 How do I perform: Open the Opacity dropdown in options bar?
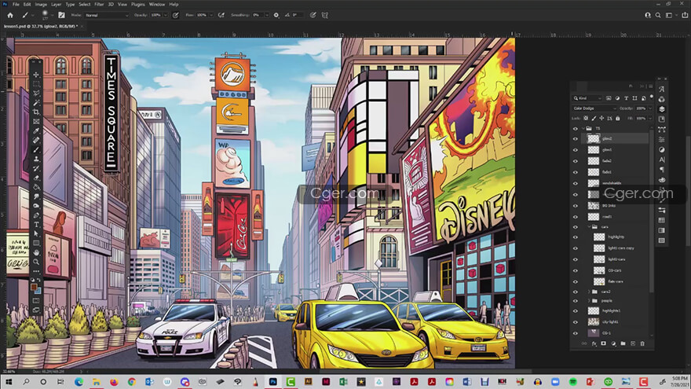tap(166, 15)
